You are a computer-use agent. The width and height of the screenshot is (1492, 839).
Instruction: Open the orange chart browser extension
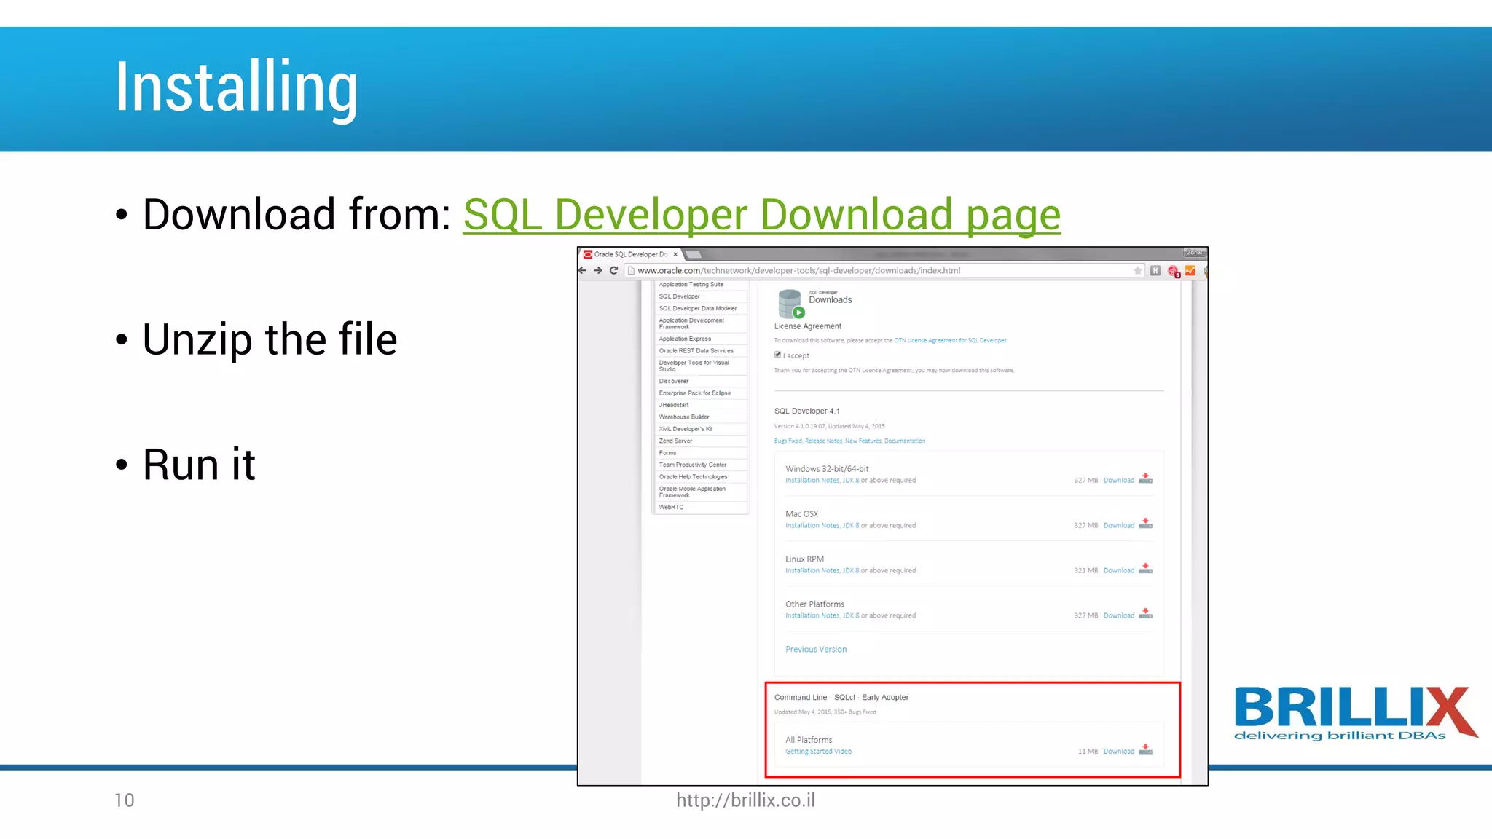point(1190,271)
